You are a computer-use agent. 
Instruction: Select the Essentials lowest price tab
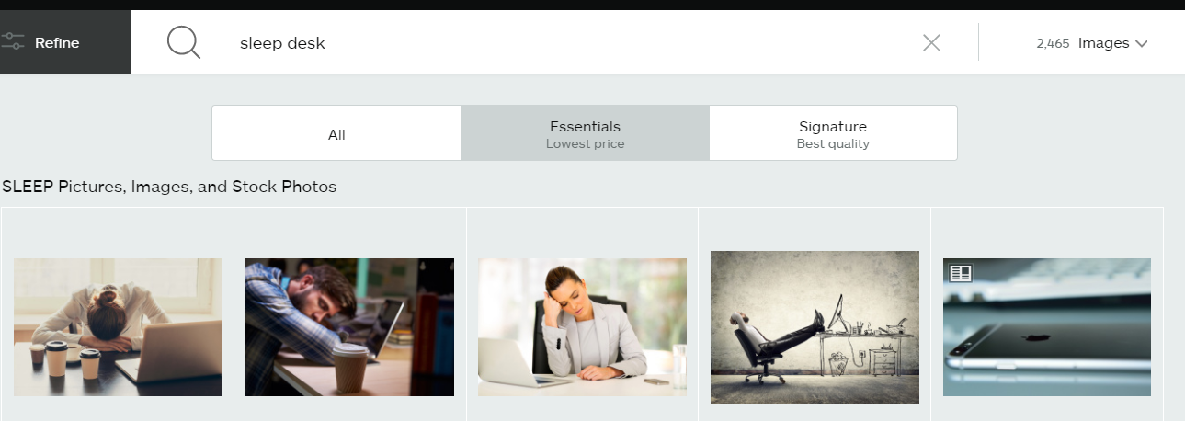tap(585, 134)
